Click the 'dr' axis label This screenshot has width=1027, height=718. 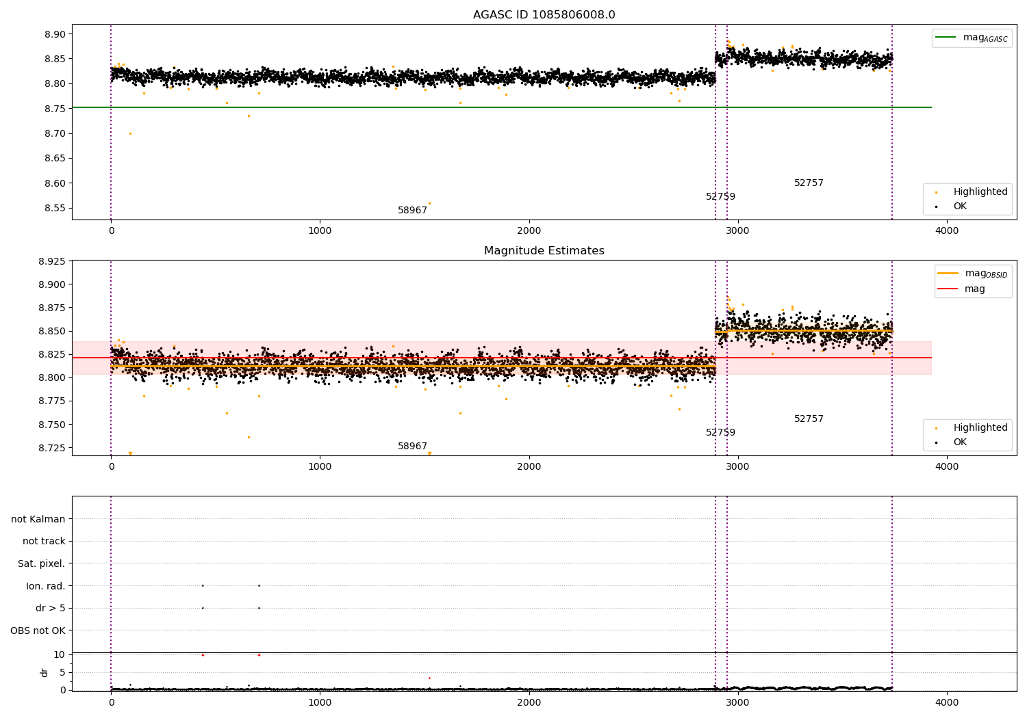pyautogui.click(x=45, y=672)
